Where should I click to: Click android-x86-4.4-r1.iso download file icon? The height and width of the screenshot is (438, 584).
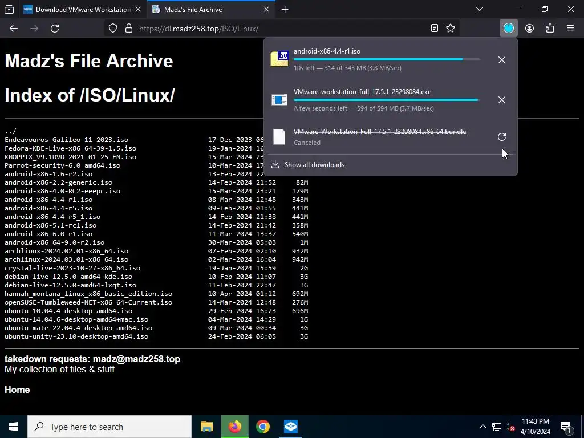pyautogui.click(x=279, y=59)
